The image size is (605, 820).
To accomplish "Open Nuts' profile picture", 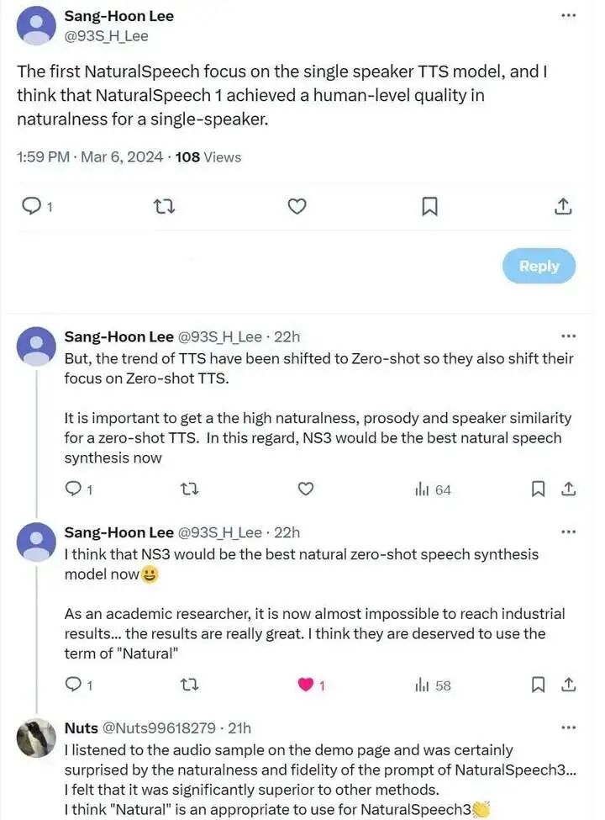I will [36, 738].
